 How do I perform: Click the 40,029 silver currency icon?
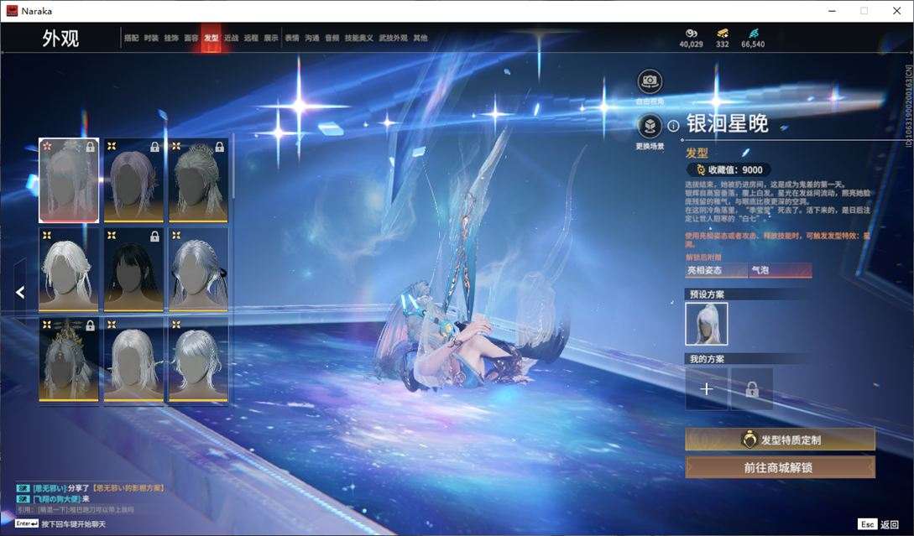click(692, 34)
